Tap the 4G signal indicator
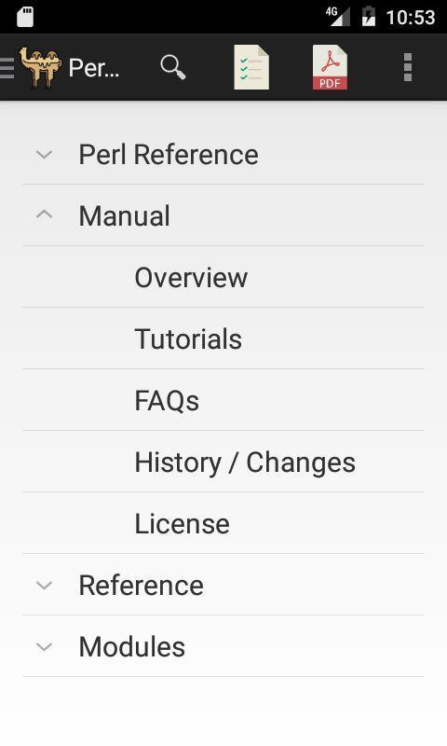Viewport: 447px width, 746px height. point(338,17)
